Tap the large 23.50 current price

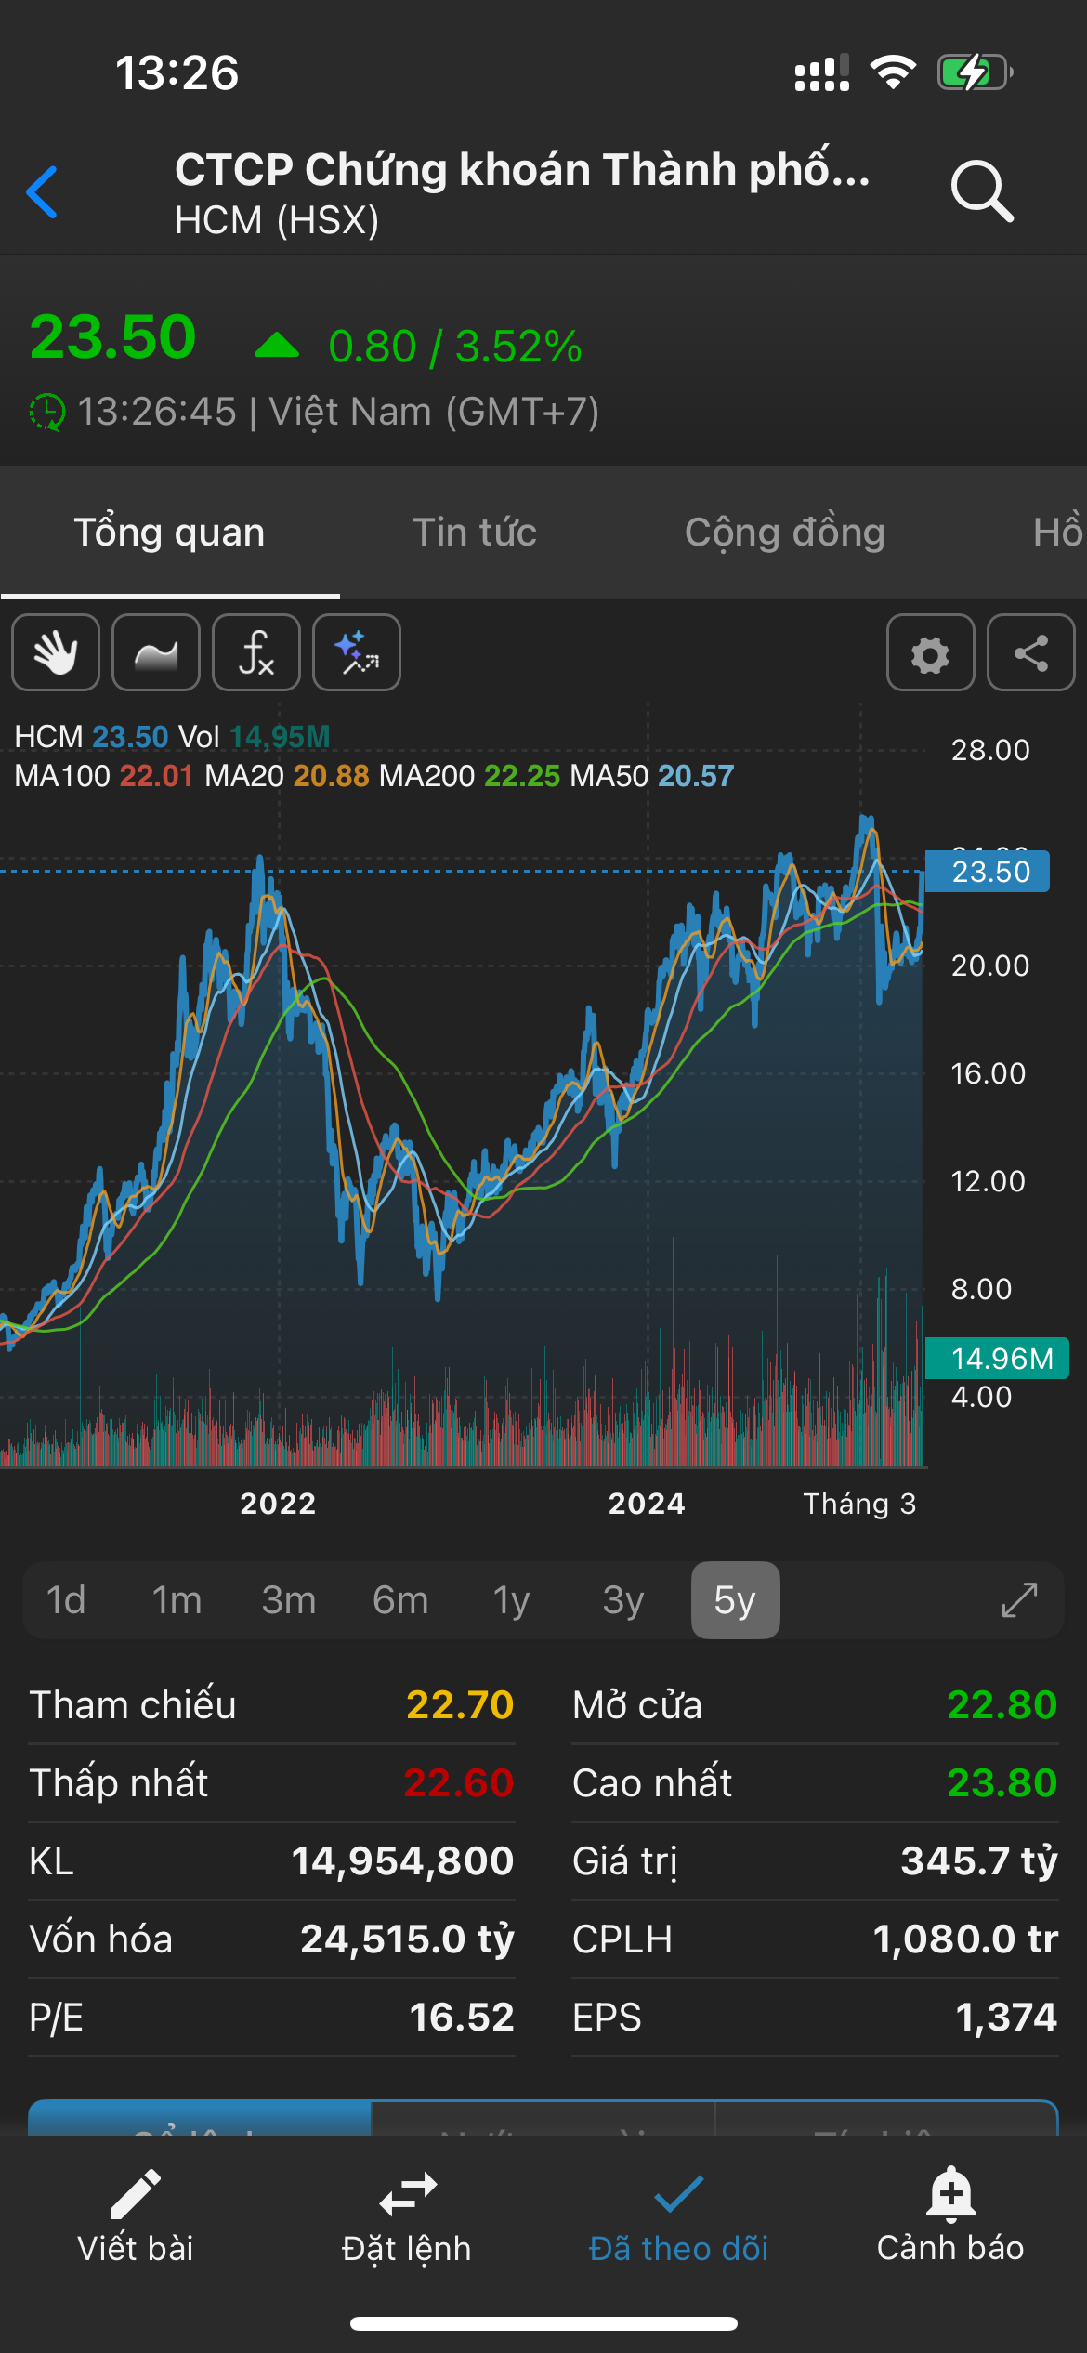click(113, 336)
